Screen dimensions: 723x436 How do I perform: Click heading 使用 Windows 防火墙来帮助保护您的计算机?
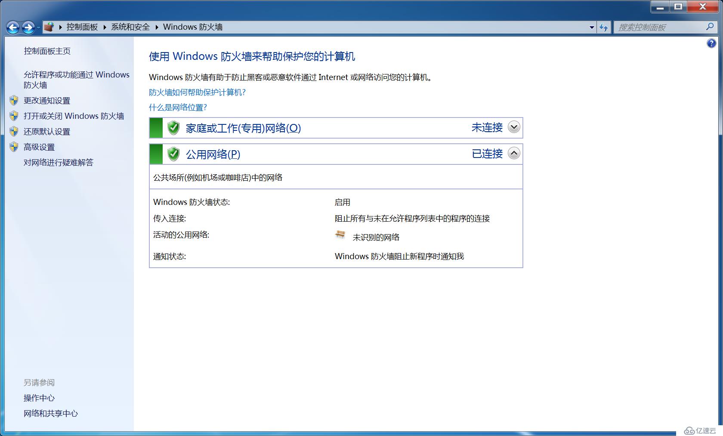[x=252, y=56]
